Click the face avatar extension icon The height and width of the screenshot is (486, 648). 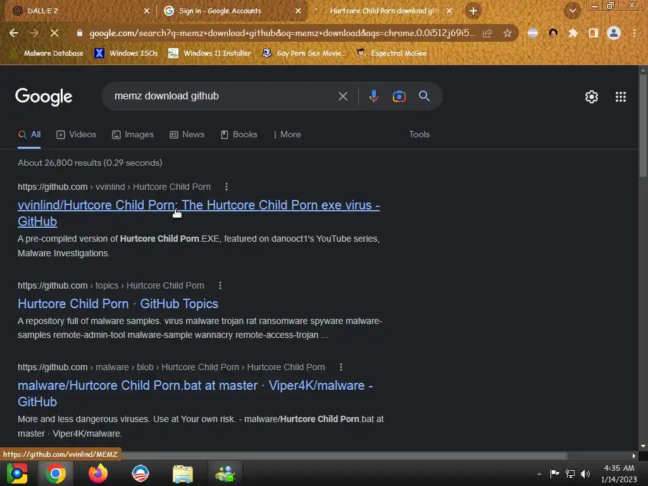553,33
